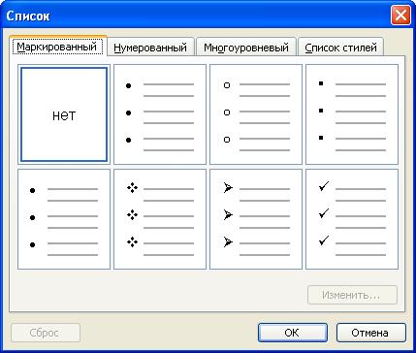
Task: Close the Список dialog window
Action: (400, 16)
